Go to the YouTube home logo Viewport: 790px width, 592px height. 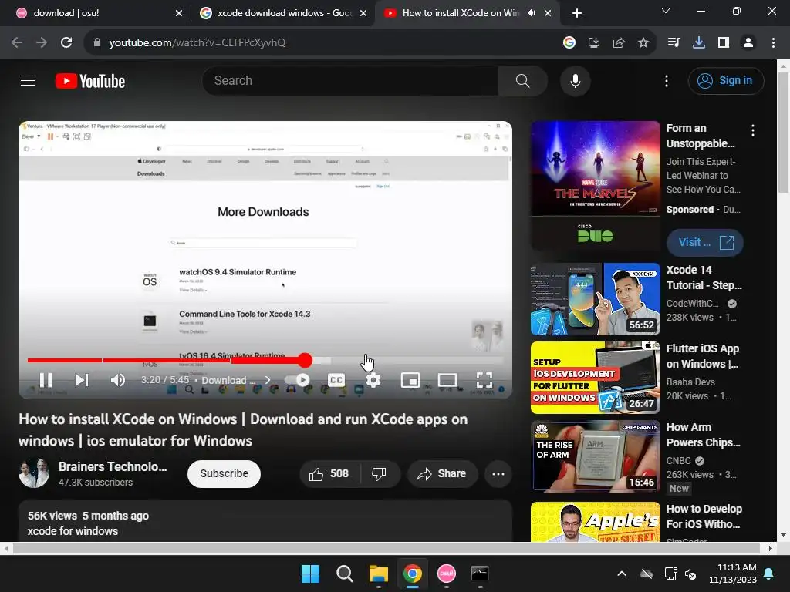[90, 81]
